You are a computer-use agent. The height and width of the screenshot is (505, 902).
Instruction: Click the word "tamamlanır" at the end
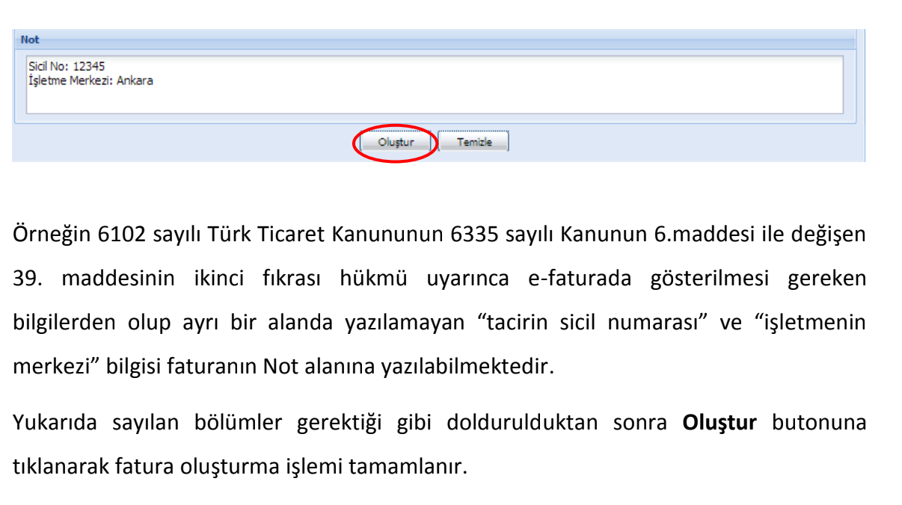[x=411, y=468]
